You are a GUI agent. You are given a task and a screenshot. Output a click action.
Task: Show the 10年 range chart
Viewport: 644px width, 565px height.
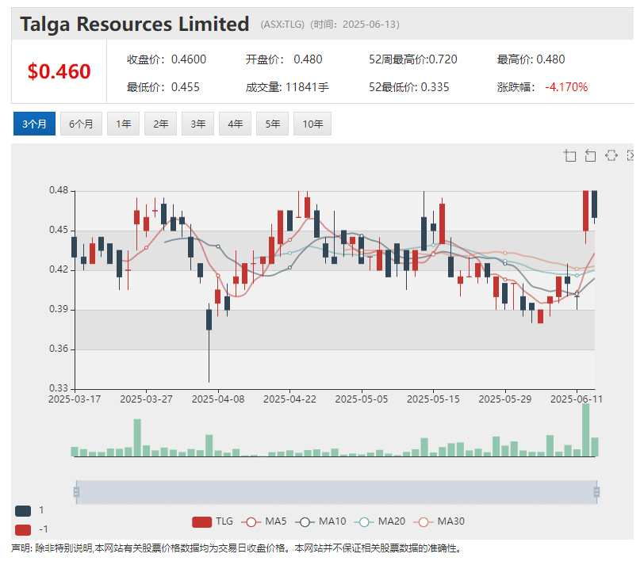(312, 124)
